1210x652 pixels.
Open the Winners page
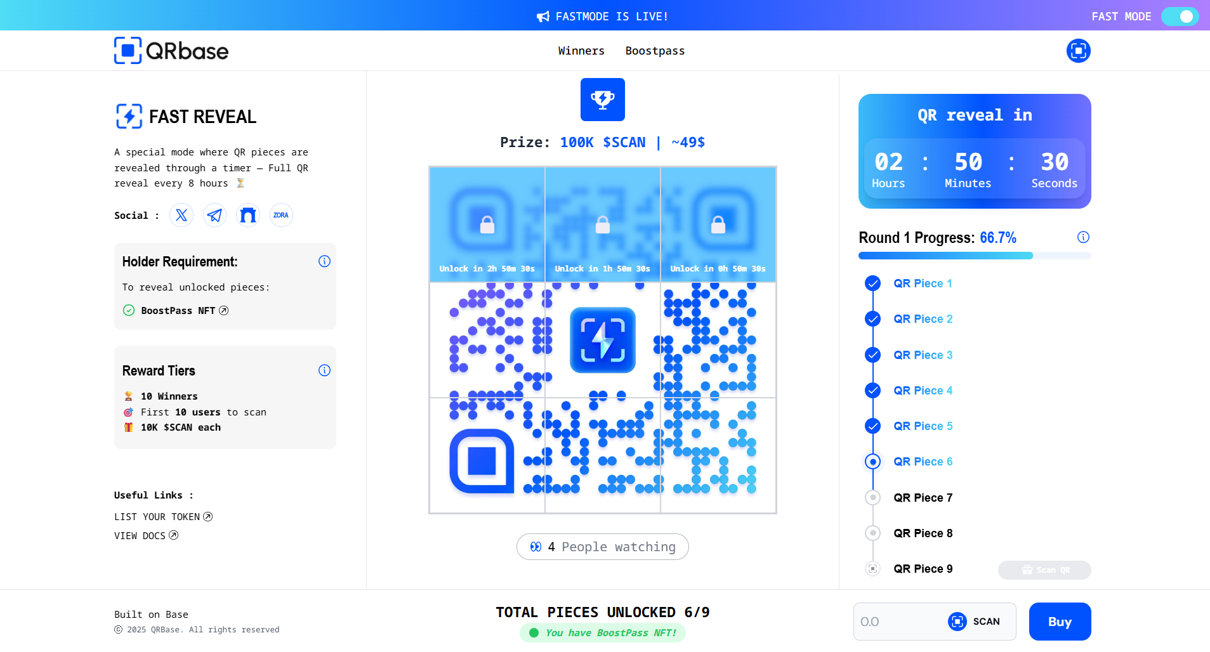tap(581, 51)
